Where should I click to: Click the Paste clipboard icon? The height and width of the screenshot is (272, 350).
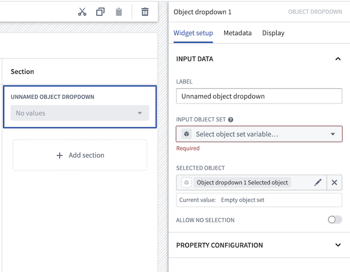point(119,12)
